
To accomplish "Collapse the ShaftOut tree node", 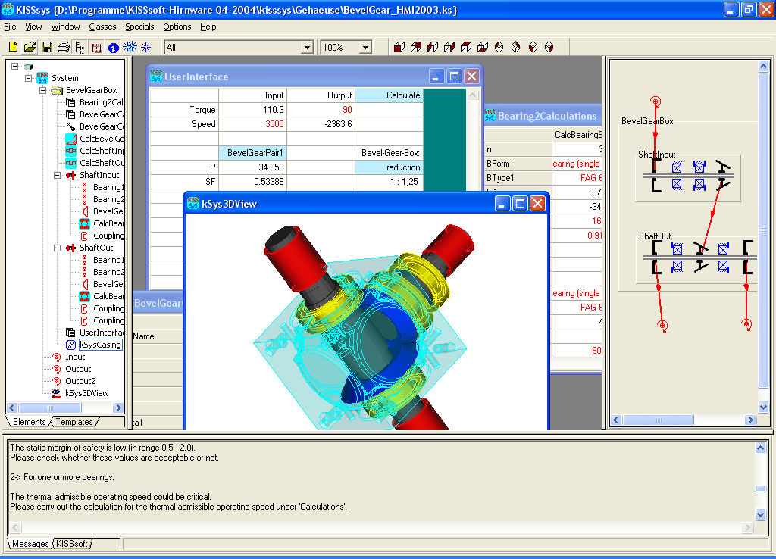I will point(57,248).
